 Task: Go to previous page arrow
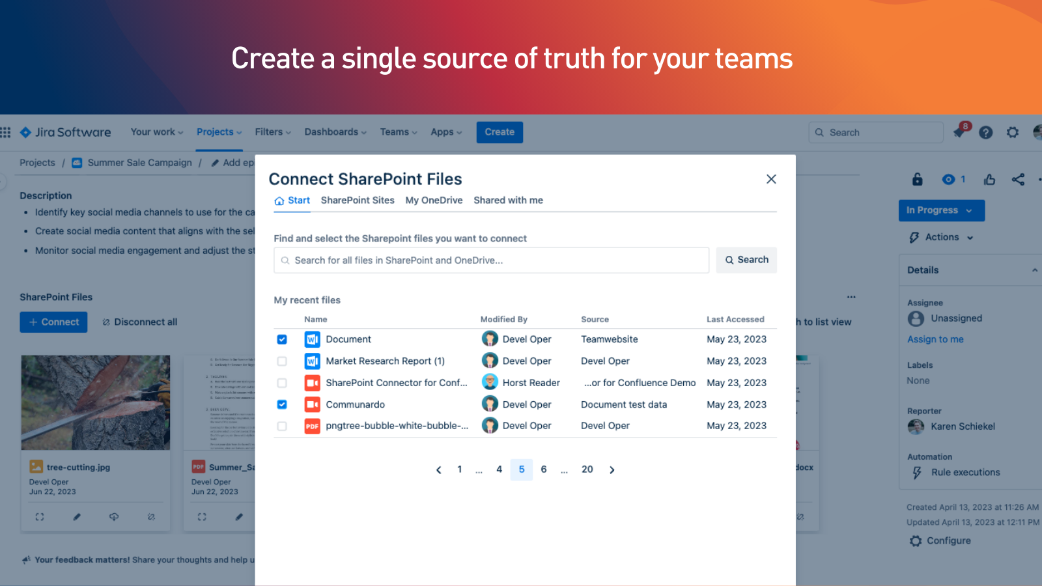[438, 469]
